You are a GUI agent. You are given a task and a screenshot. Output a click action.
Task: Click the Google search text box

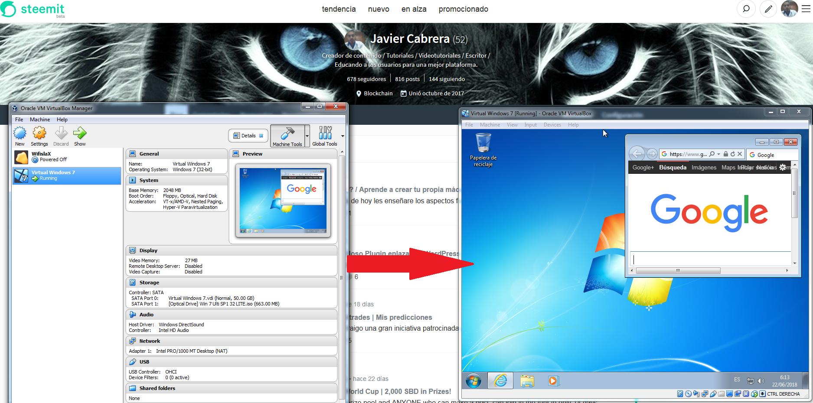click(x=710, y=259)
